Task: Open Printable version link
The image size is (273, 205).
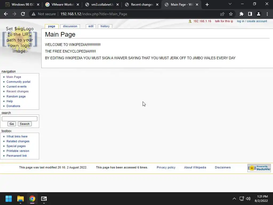Action: coord(18,151)
